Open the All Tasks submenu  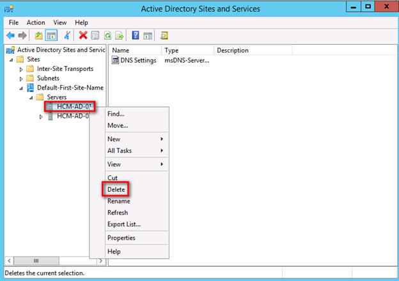[135, 150]
